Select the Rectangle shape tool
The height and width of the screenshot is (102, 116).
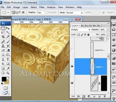[8, 64]
